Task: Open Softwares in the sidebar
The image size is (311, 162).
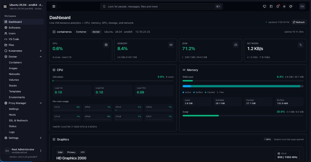Action: 23,28
